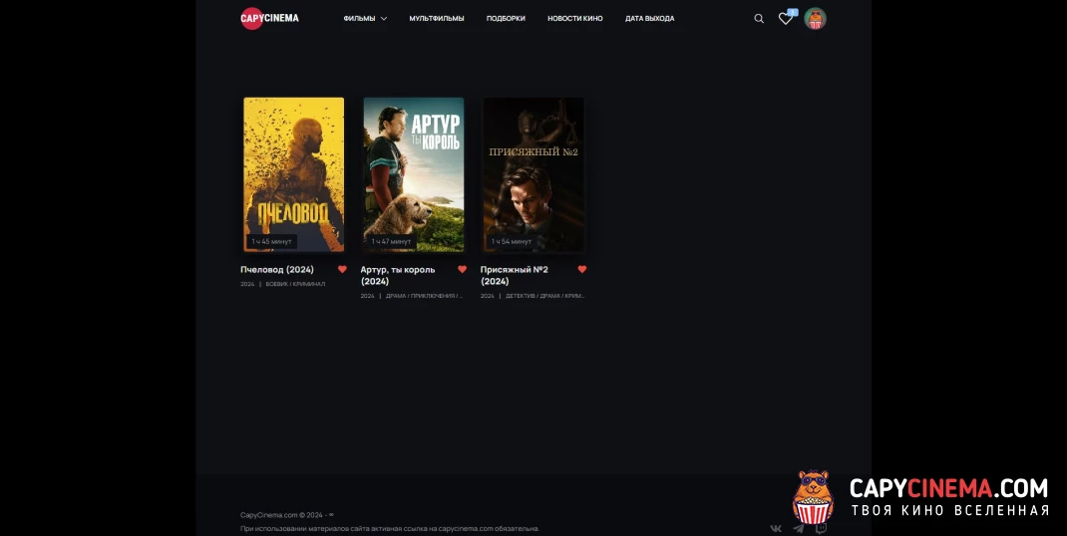Open the VK social link in footer
This screenshot has width=1067, height=536.
point(775,528)
